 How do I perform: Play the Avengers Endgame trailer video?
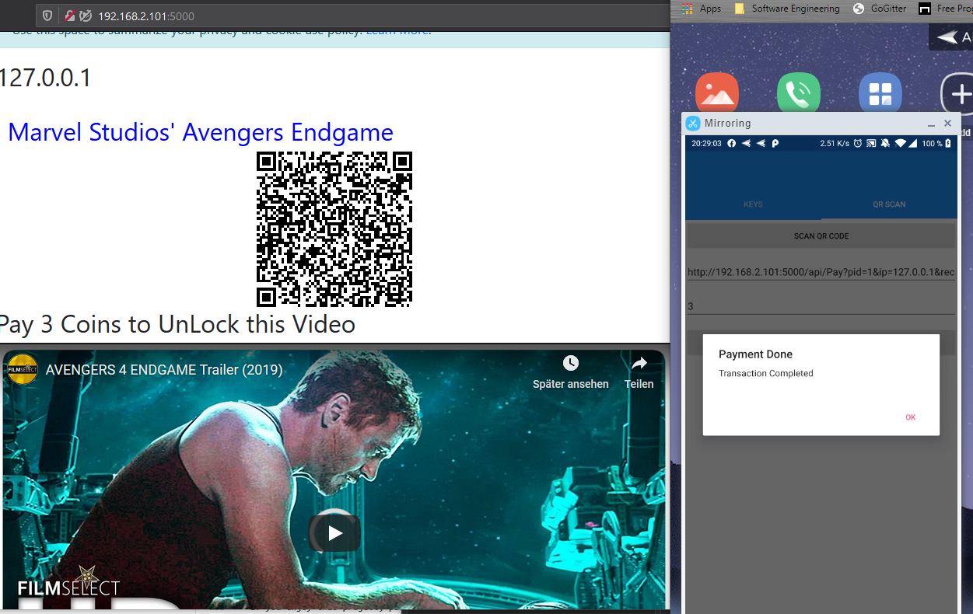pos(334,532)
